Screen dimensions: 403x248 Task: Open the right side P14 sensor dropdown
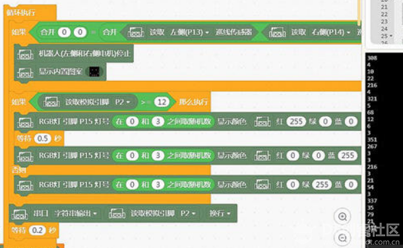tap(331, 32)
